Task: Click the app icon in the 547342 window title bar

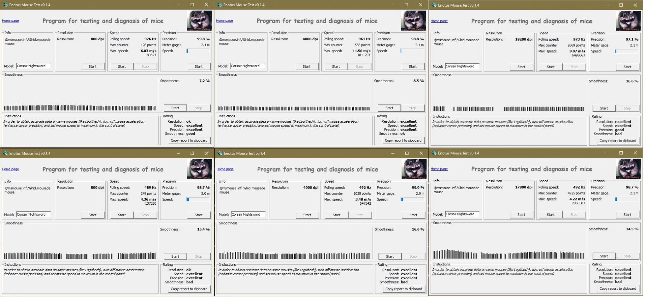Action: point(220,153)
